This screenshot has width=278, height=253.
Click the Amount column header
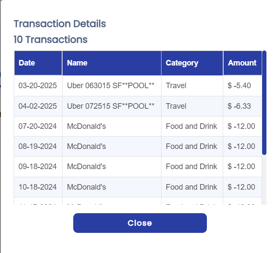242,63
